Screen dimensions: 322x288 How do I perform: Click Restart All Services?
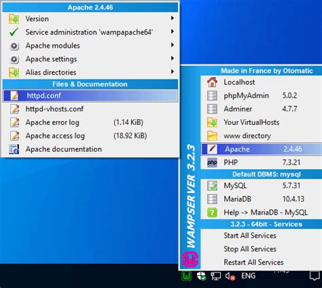(262, 262)
